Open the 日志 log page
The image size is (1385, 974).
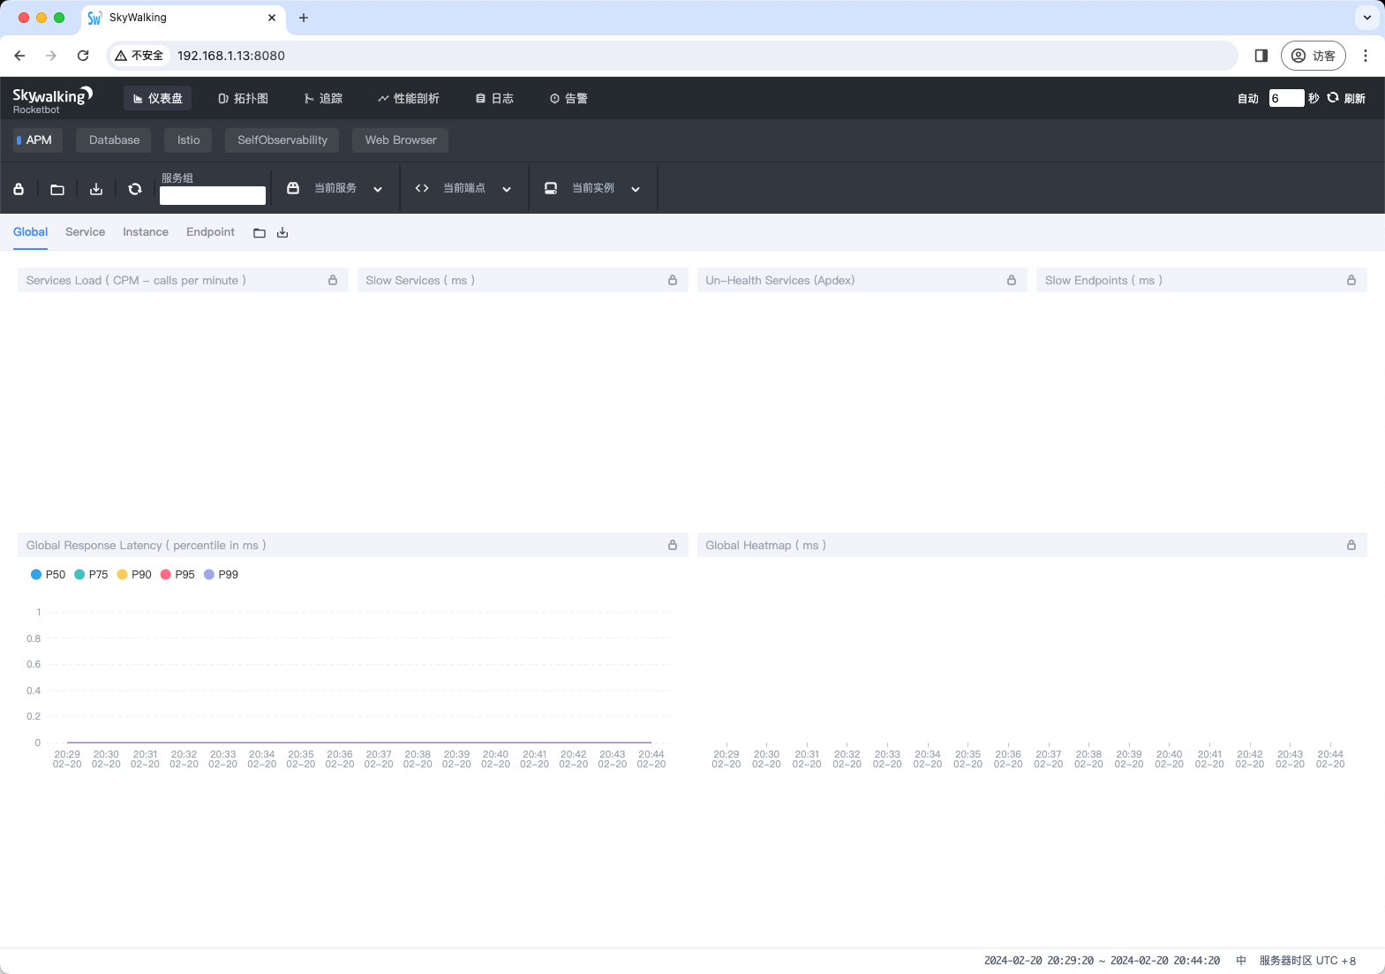point(494,98)
